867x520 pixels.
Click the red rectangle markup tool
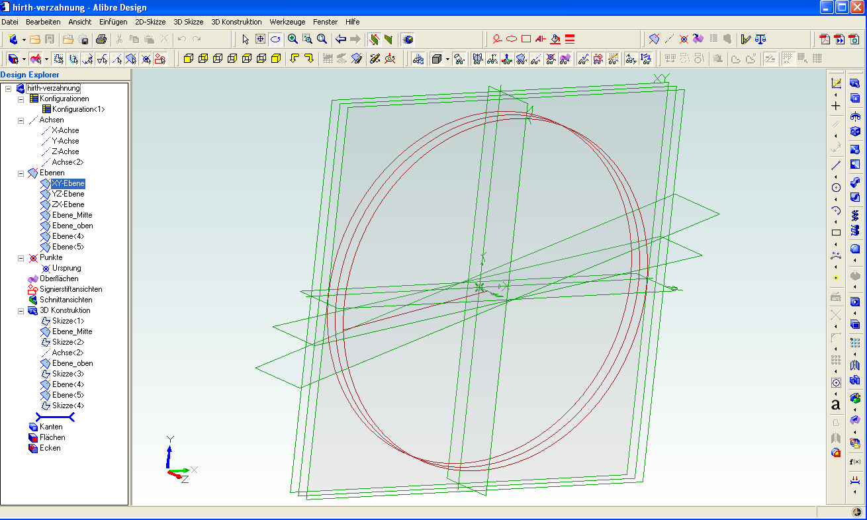click(526, 39)
